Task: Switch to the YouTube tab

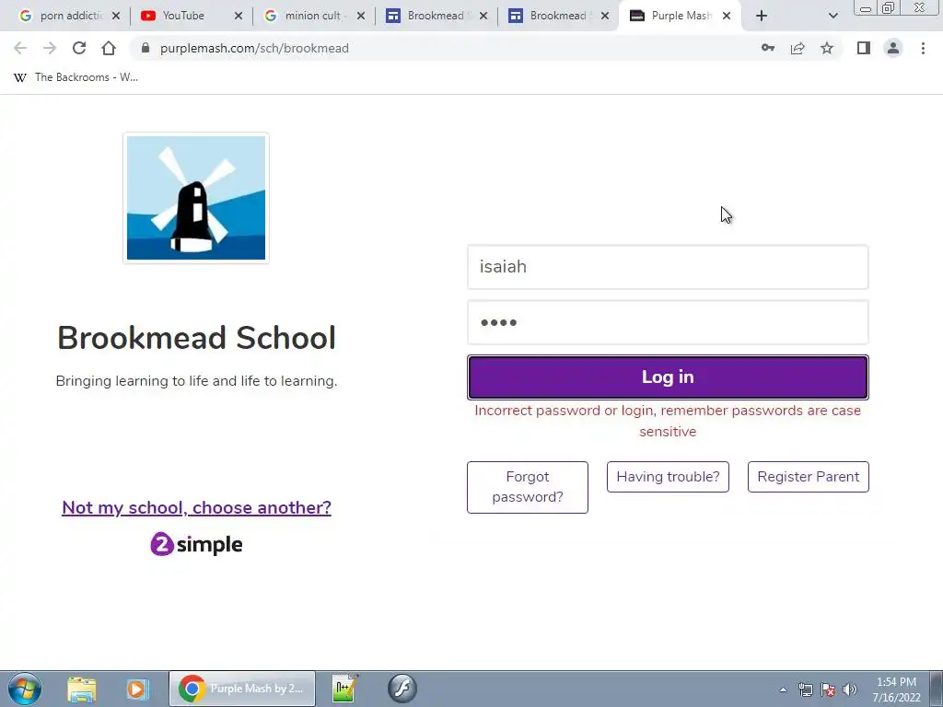Action: click(183, 16)
